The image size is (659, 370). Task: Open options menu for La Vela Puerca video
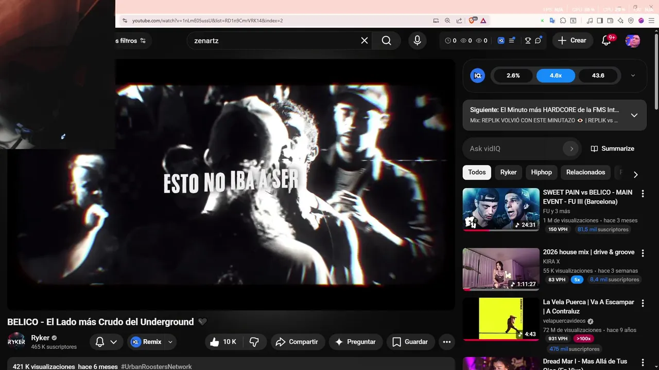(643, 302)
